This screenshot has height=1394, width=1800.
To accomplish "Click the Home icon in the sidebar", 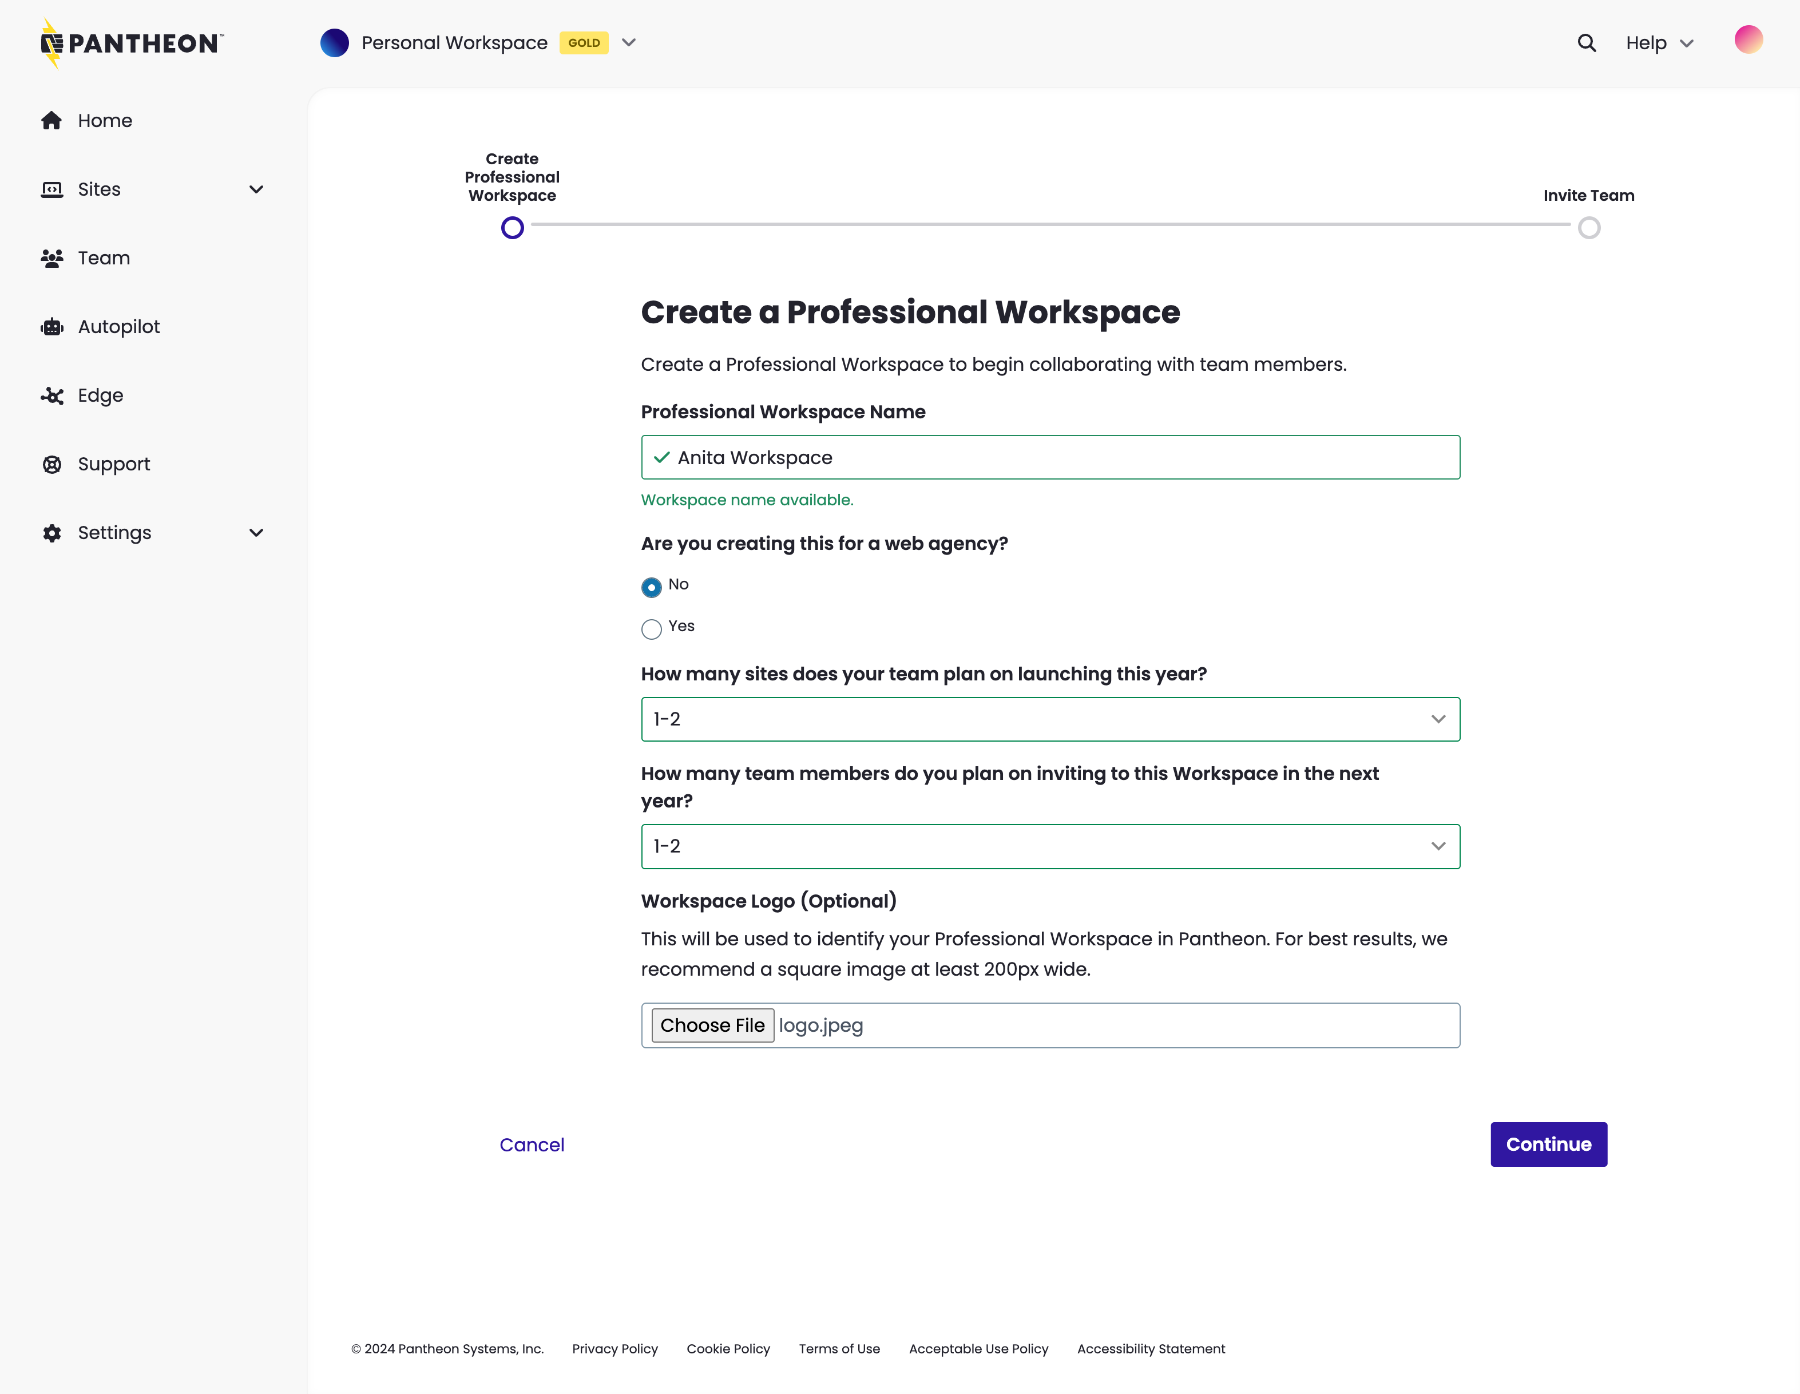I will [x=51, y=120].
